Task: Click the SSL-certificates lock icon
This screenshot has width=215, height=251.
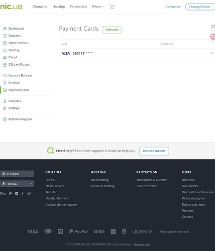Action: point(5,65)
